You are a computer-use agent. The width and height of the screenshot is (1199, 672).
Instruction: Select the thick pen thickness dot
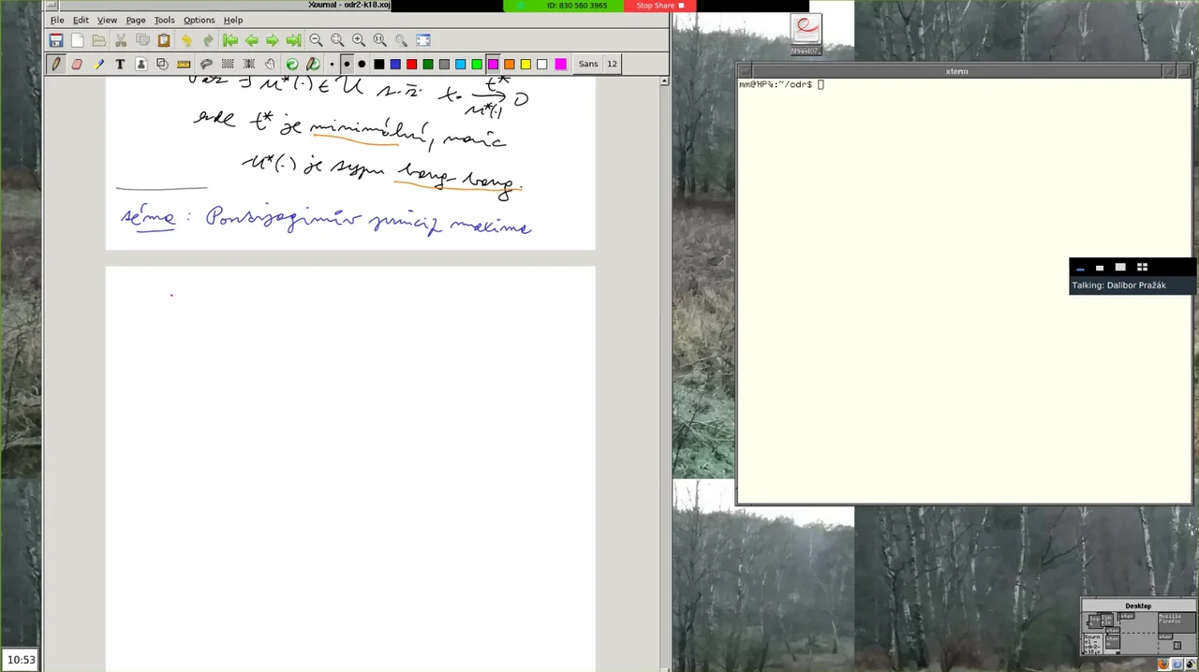(x=362, y=64)
